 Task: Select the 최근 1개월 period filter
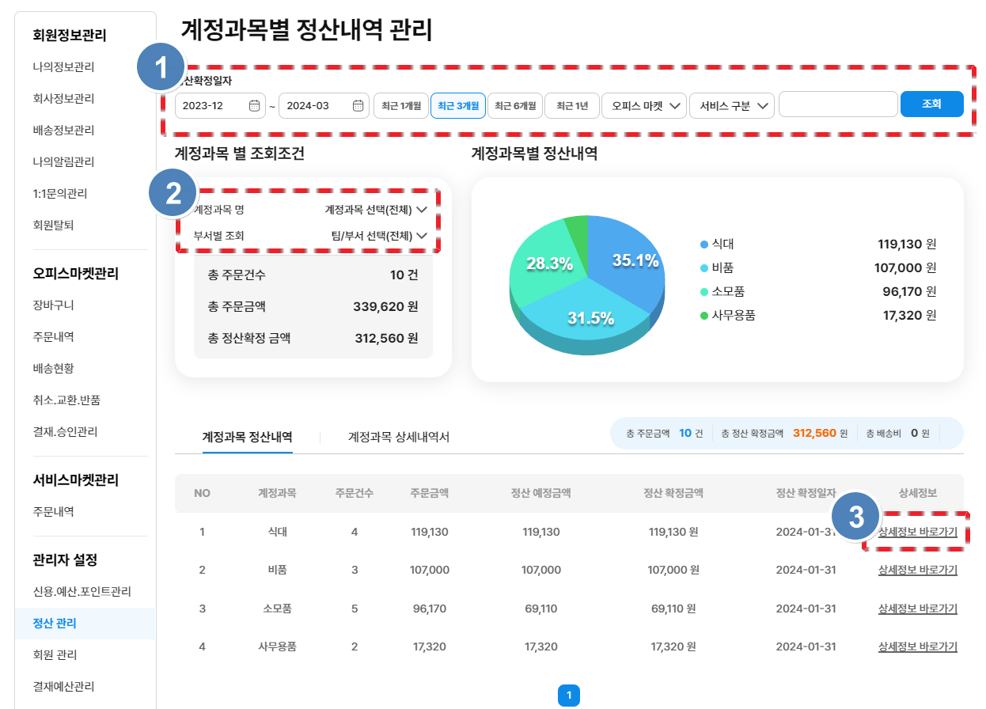pyautogui.click(x=401, y=105)
